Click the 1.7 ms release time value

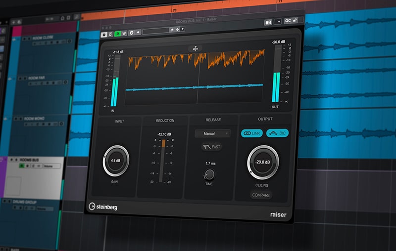pyautogui.click(x=210, y=164)
